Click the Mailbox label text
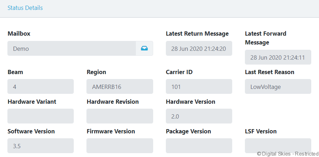Screen dimensions: 319x157 click(19, 34)
